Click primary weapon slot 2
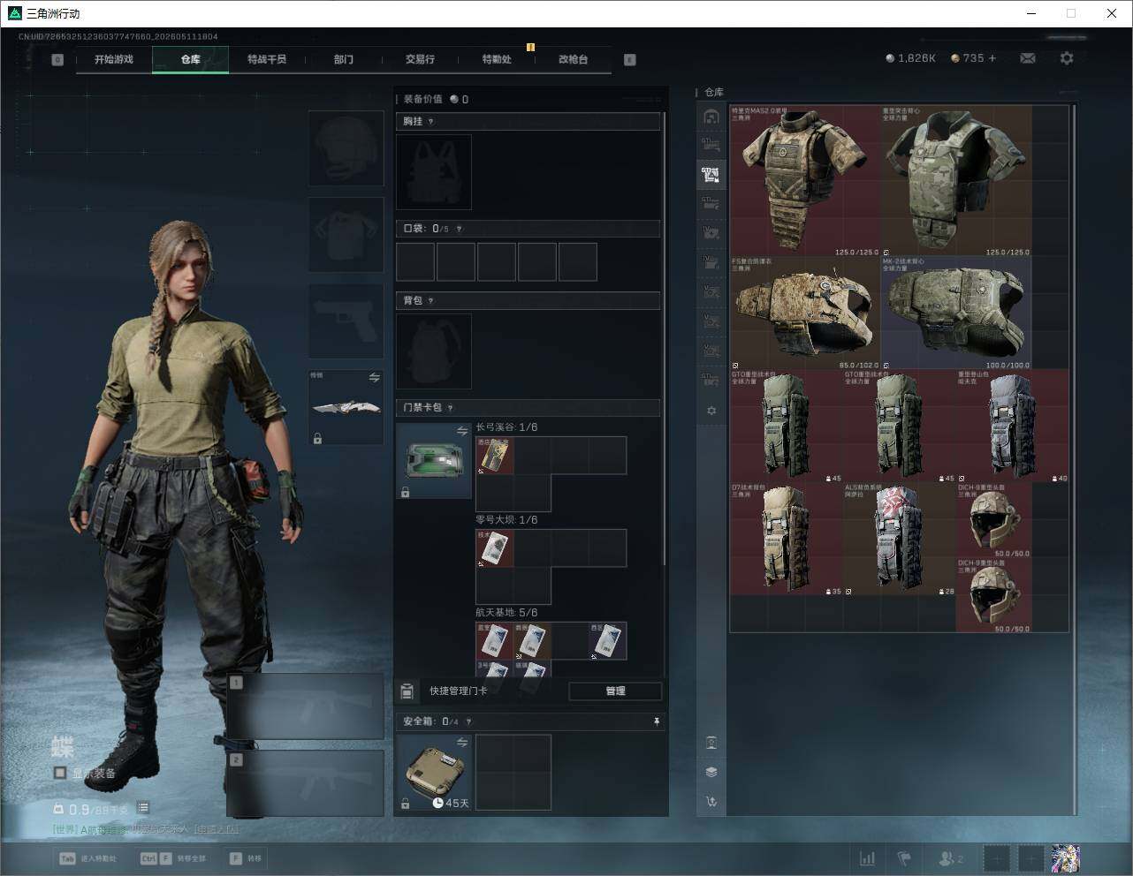1133x876 pixels. coord(306,783)
